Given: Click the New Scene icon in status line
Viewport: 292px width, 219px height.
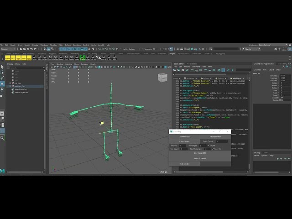Looking at the screenshot, I should point(21,49).
